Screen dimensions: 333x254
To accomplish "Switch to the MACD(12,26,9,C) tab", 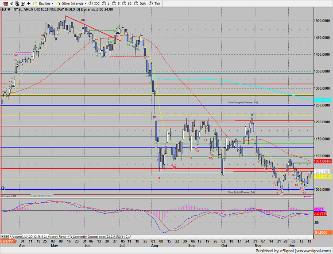I will coord(35,237).
